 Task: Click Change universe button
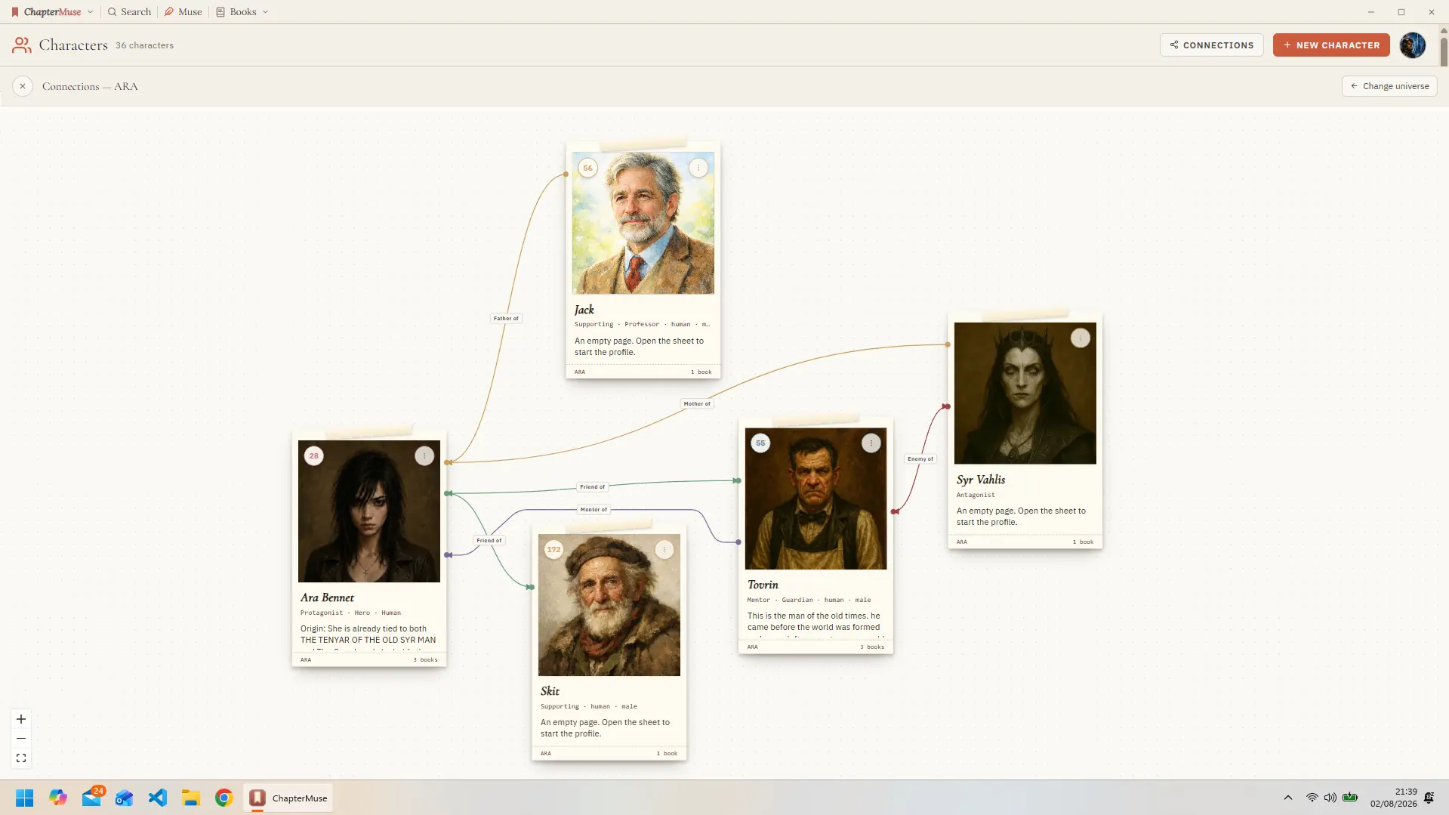tap(1389, 86)
